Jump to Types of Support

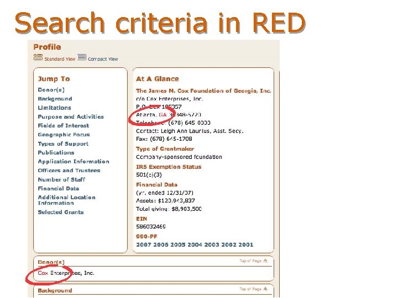pyautogui.click(x=63, y=143)
